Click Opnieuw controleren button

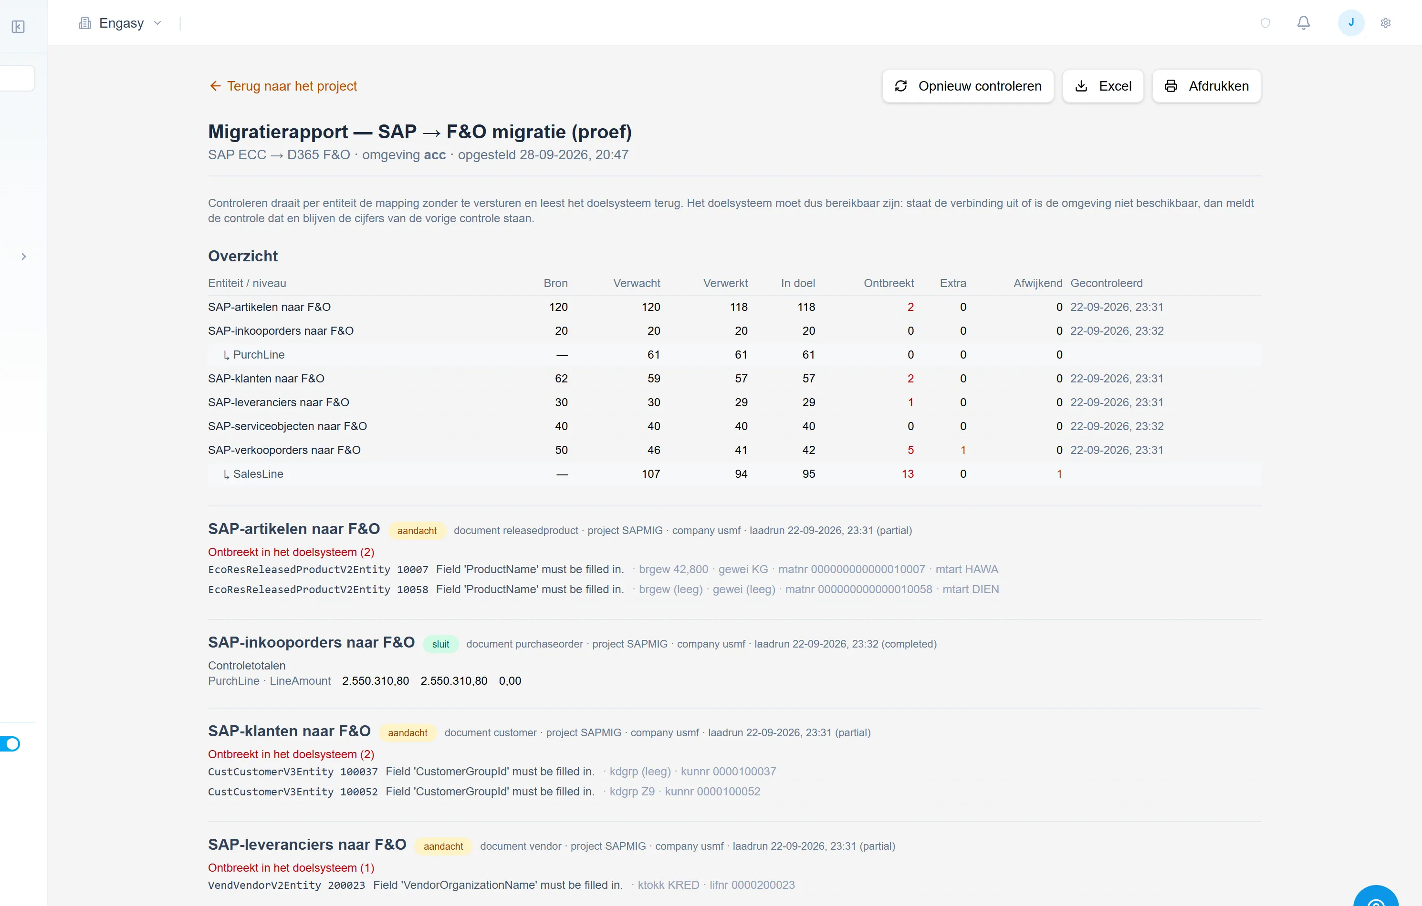point(967,86)
